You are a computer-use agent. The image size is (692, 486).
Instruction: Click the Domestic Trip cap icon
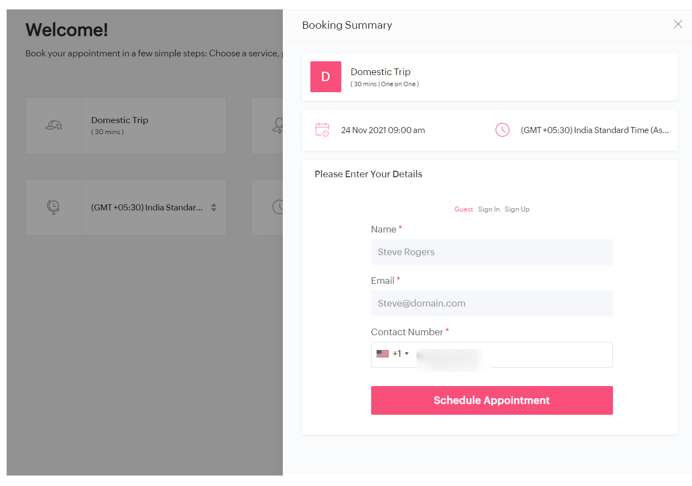pos(54,126)
